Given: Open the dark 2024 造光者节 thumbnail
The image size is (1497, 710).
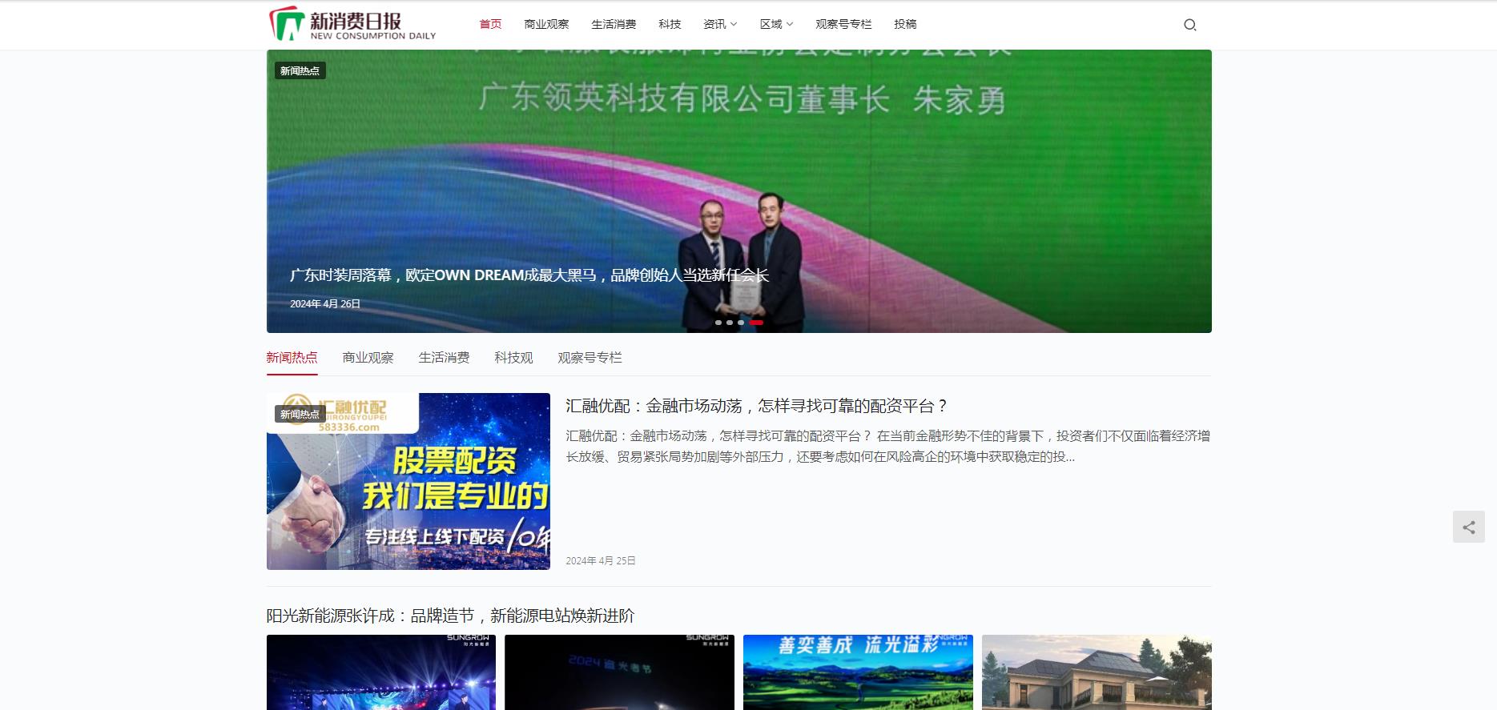Looking at the screenshot, I should click(x=619, y=672).
